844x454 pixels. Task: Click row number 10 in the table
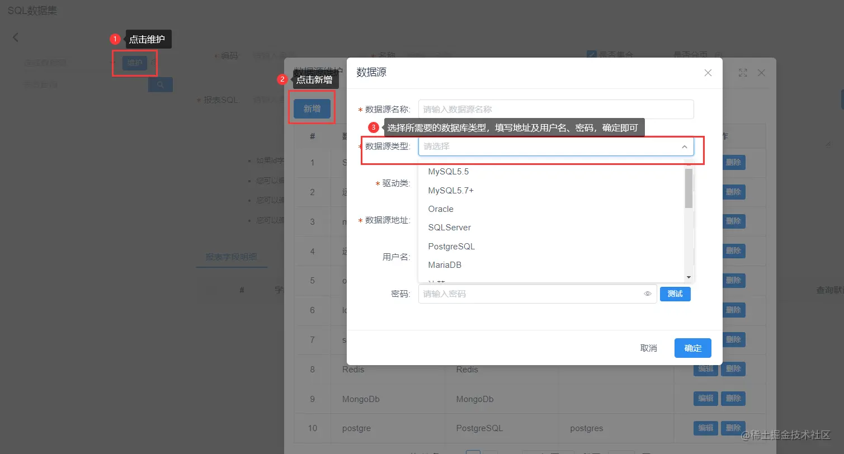coord(313,428)
